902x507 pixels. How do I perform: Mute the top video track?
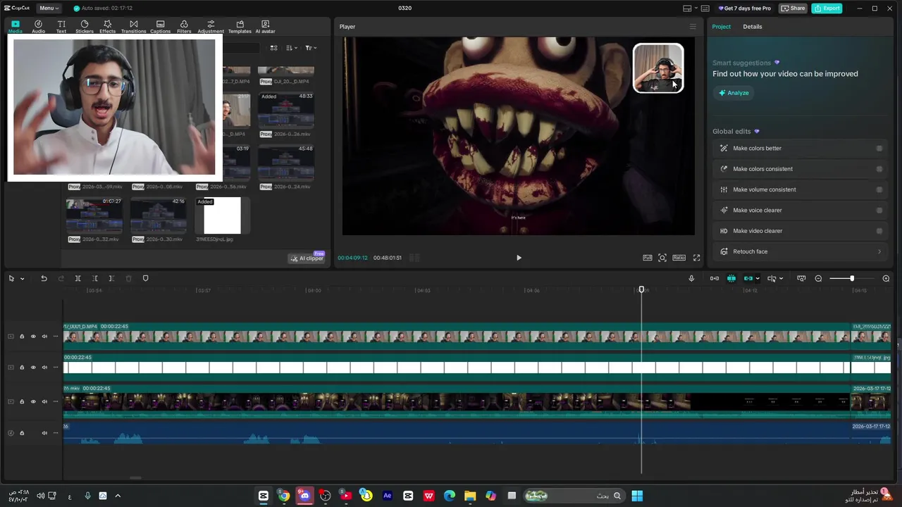click(x=44, y=337)
